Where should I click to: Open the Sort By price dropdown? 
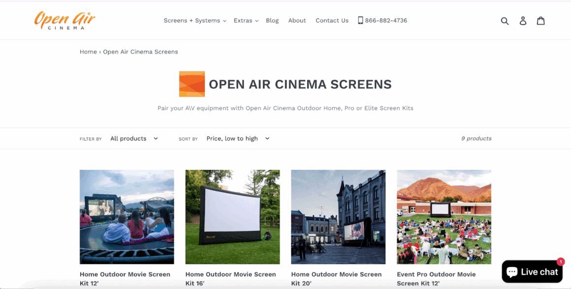click(238, 139)
